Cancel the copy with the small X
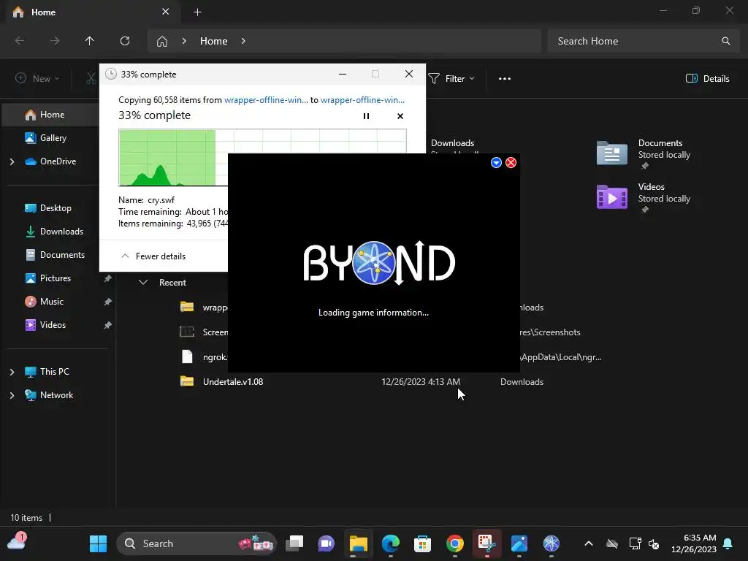Image resolution: width=748 pixels, height=561 pixels. coord(400,116)
